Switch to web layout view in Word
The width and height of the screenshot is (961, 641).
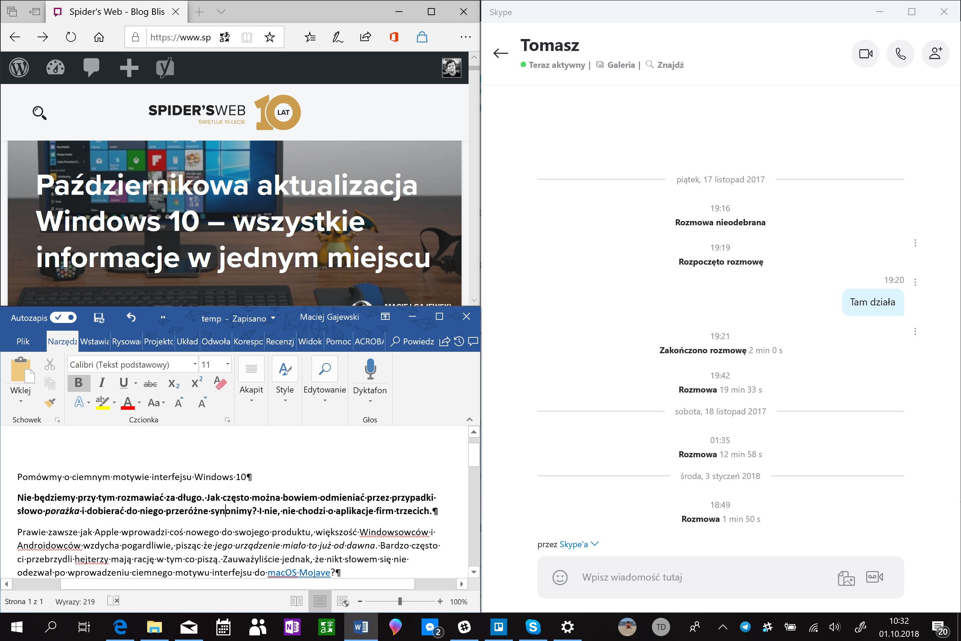[343, 601]
